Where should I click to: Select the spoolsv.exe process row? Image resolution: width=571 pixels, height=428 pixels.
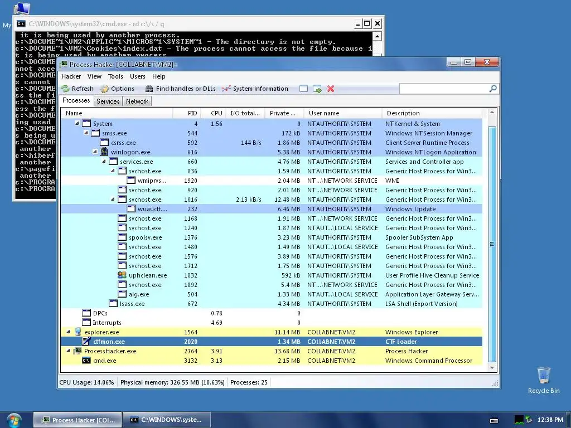pos(272,237)
